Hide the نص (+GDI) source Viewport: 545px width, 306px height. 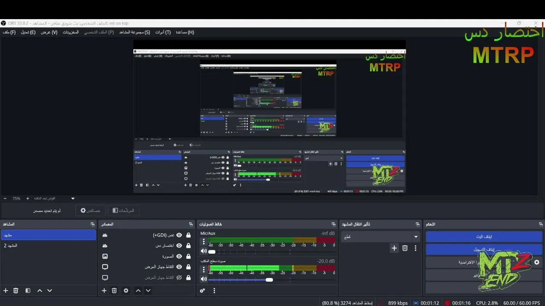[179, 235]
